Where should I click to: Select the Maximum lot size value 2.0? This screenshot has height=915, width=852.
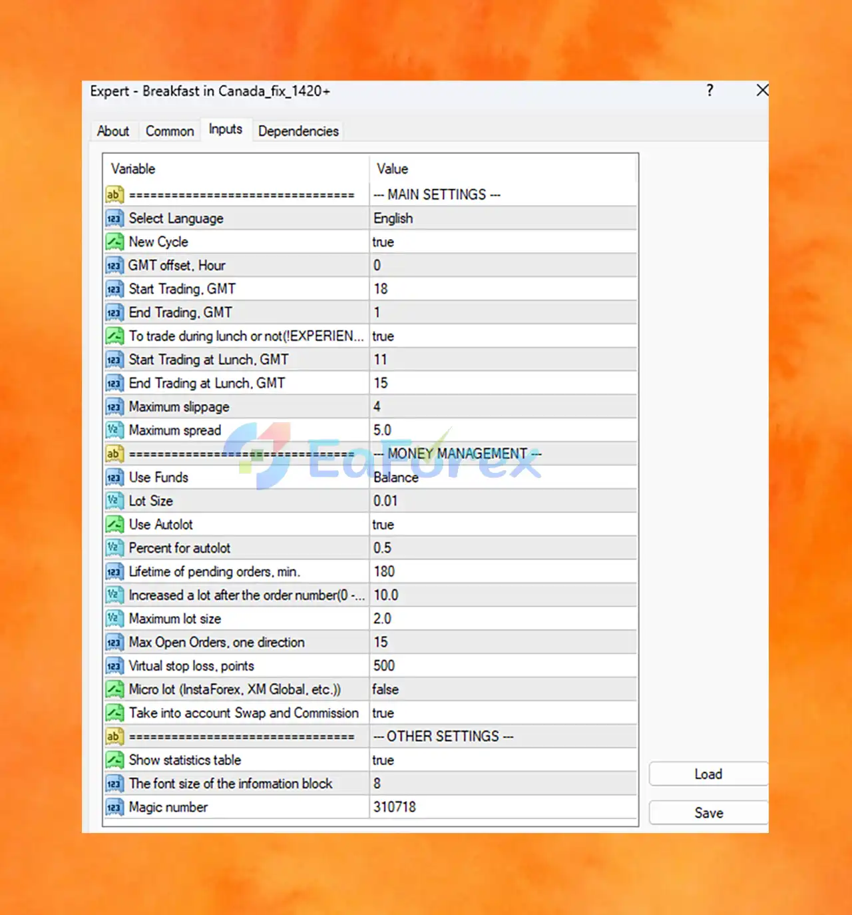click(503, 619)
